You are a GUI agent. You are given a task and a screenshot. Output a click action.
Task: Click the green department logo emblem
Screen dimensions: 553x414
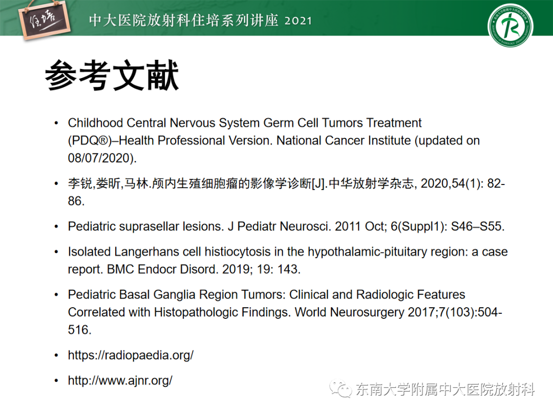(x=511, y=26)
